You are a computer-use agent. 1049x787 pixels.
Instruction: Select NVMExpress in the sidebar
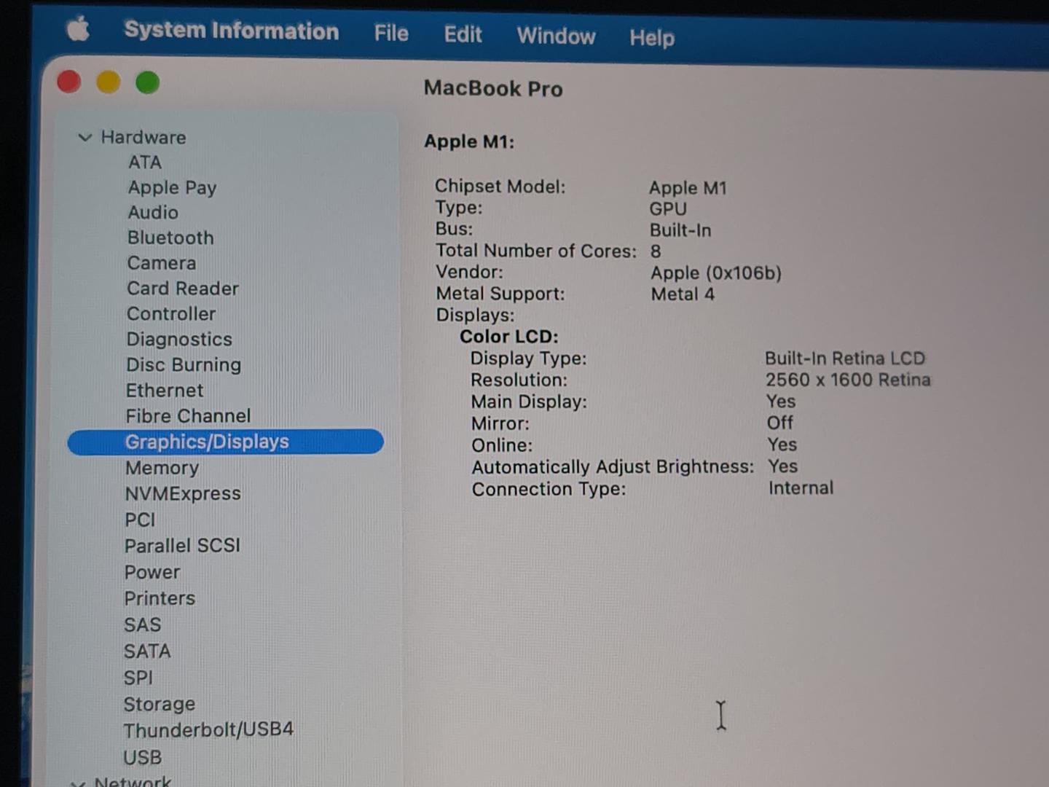tap(183, 493)
